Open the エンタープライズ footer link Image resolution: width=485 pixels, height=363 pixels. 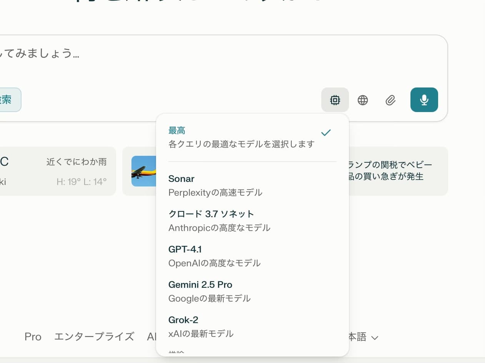pos(94,337)
